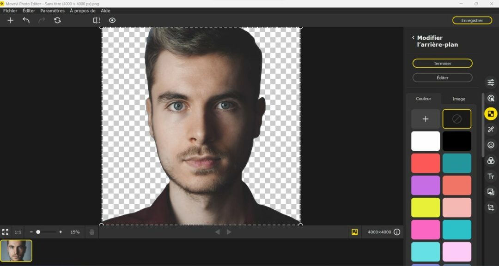Open the Fichier menu
The width and height of the screenshot is (499, 266).
tap(10, 11)
